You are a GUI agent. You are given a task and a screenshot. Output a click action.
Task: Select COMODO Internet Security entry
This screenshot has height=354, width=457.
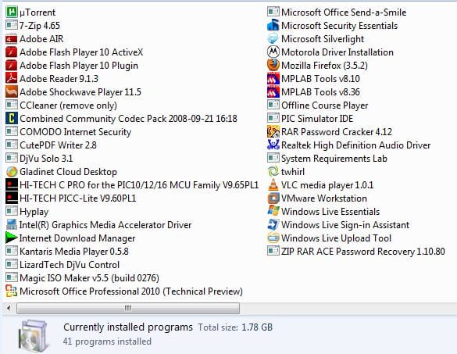[69, 132]
